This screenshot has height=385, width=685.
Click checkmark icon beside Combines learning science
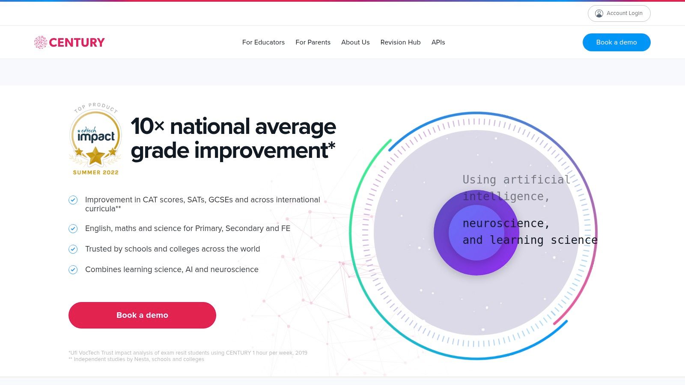73,269
